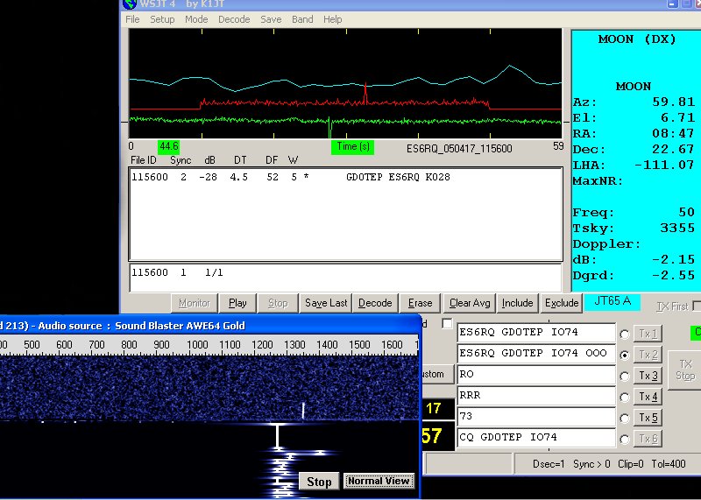Click the Tx4 button for RRR

pos(648,397)
